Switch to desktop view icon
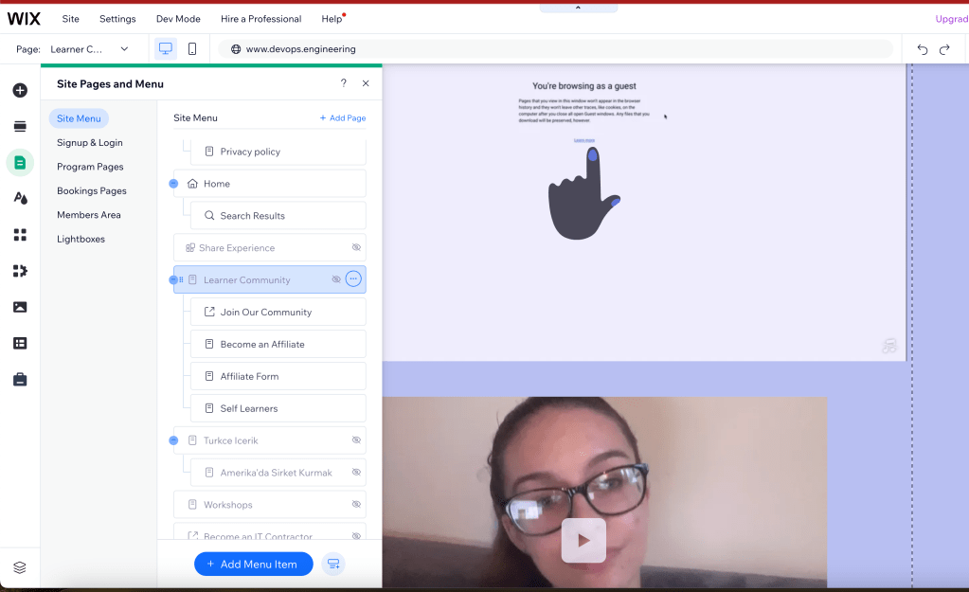969x592 pixels. coord(166,49)
